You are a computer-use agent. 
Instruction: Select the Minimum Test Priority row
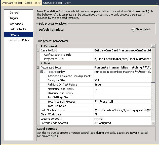pyautogui.click(x=96, y=93)
